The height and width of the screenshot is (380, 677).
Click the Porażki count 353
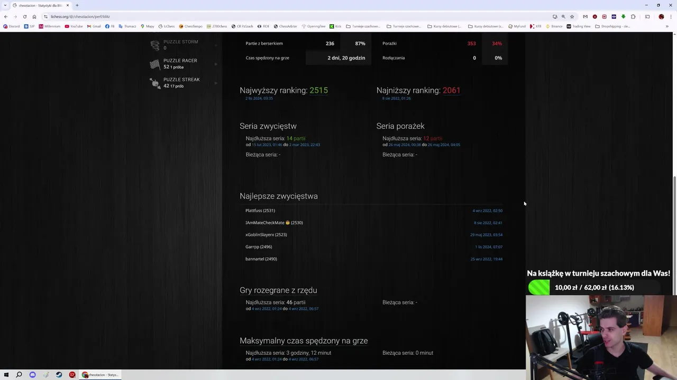pyautogui.click(x=471, y=43)
